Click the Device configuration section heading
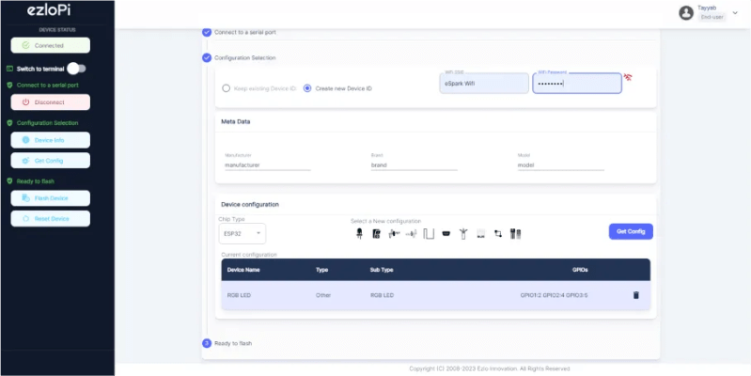 (250, 204)
